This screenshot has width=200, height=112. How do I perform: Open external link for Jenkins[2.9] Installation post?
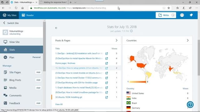tap(107, 54)
